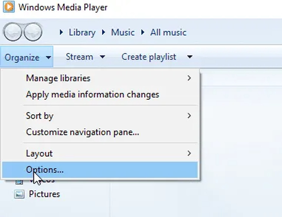
Task: Click the Videos library icon
Action: [x=19, y=182]
